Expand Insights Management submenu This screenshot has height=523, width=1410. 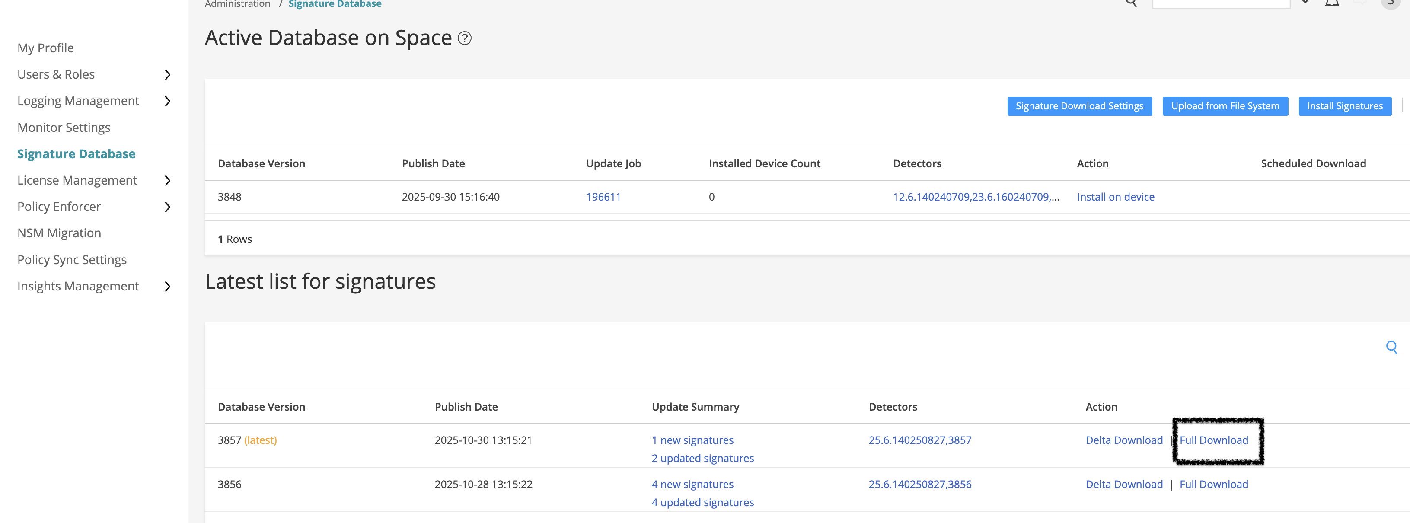coord(167,287)
